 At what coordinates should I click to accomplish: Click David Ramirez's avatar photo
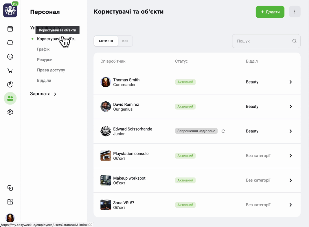(x=106, y=107)
